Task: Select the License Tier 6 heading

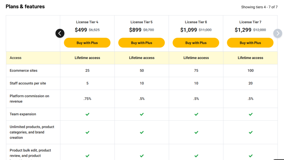Action: pos(196,22)
